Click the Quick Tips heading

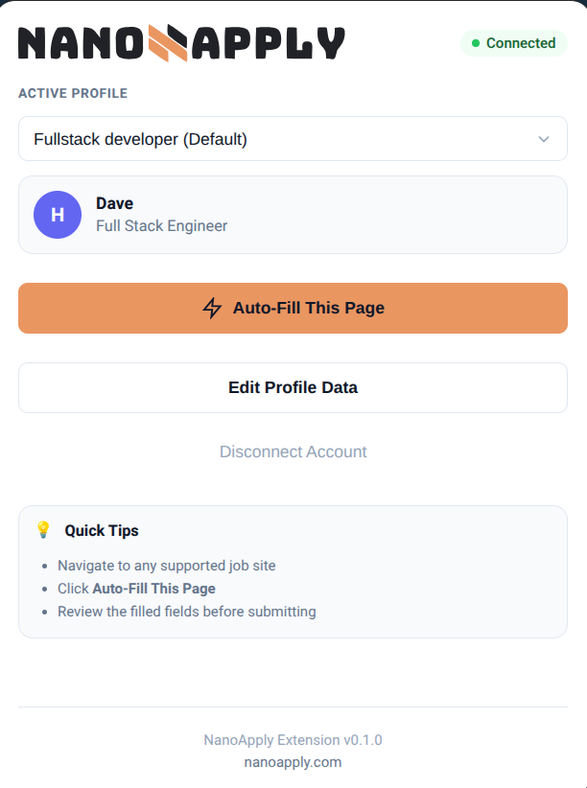(x=102, y=530)
